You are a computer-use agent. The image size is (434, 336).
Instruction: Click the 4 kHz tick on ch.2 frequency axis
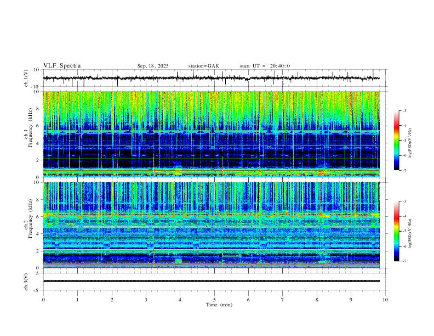point(38,234)
